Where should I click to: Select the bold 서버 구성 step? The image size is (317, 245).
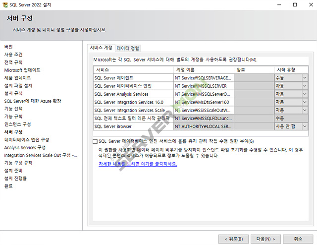13,132
